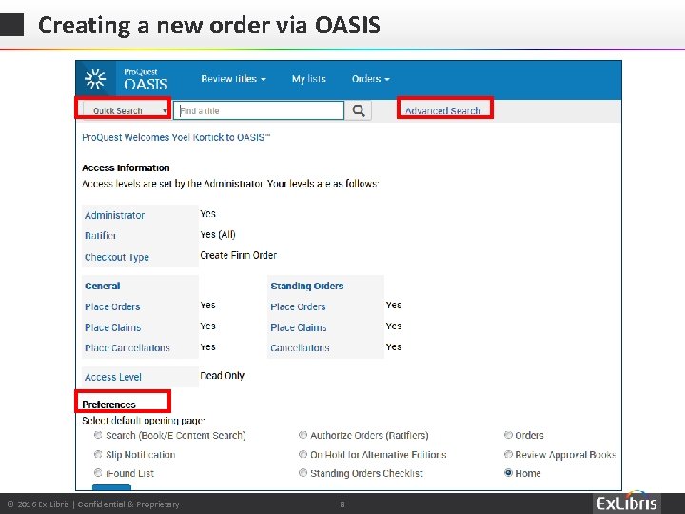Image resolution: width=685 pixels, height=514 pixels.
Task: Select Review Approval Books radio button
Action: [508, 454]
